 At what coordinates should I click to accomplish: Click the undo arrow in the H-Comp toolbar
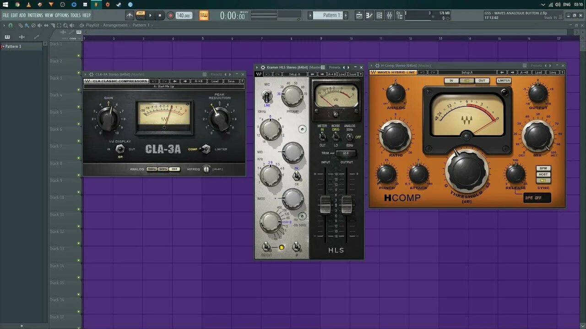[x=422, y=72]
